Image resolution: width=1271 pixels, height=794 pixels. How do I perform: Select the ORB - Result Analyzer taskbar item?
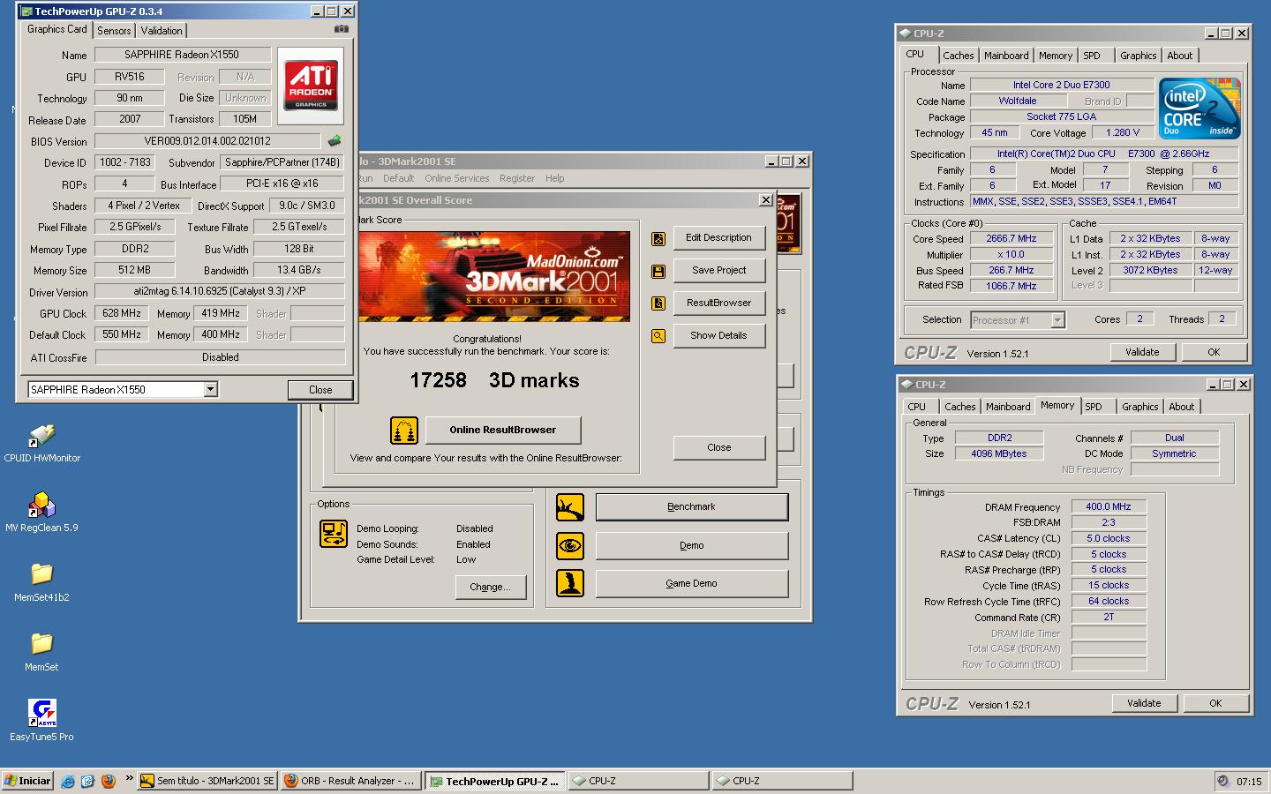click(x=350, y=781)
